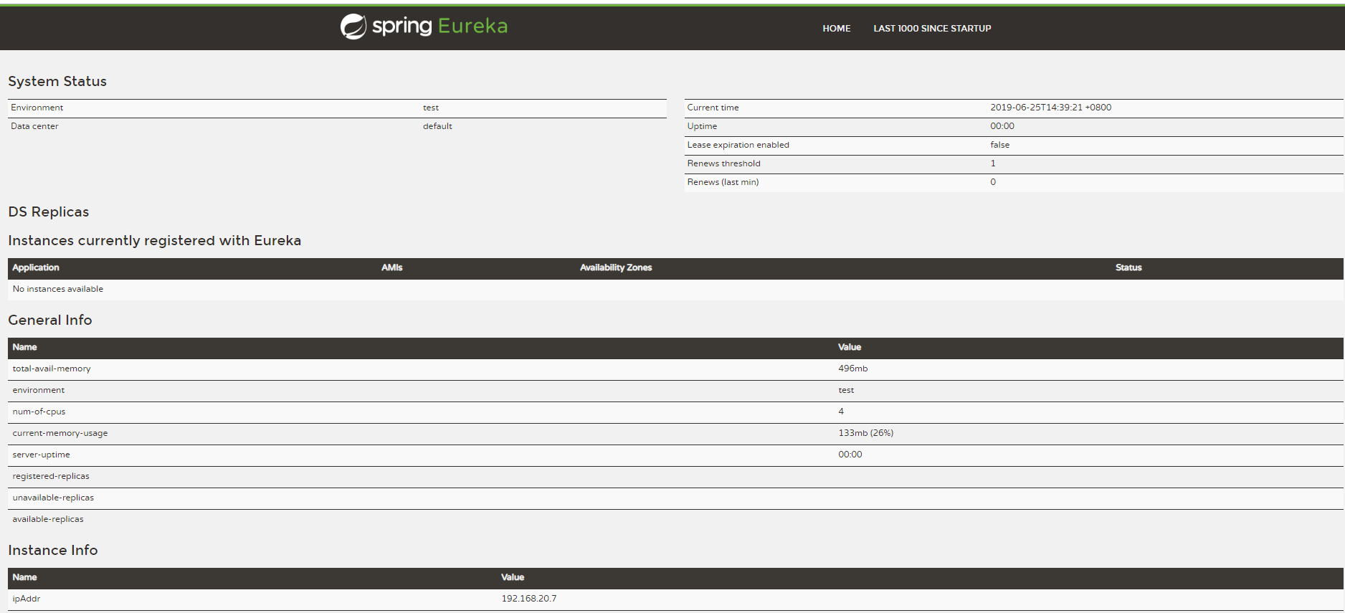This screenshot has height=613, width=1345.
Task: Select the 'System Status' heading
Action: [57, 81]
